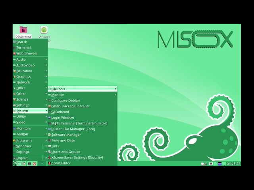Click the clipboard icon on taskbar
The width and height of the screenshot is (254, 190).
tap(24, 163)
